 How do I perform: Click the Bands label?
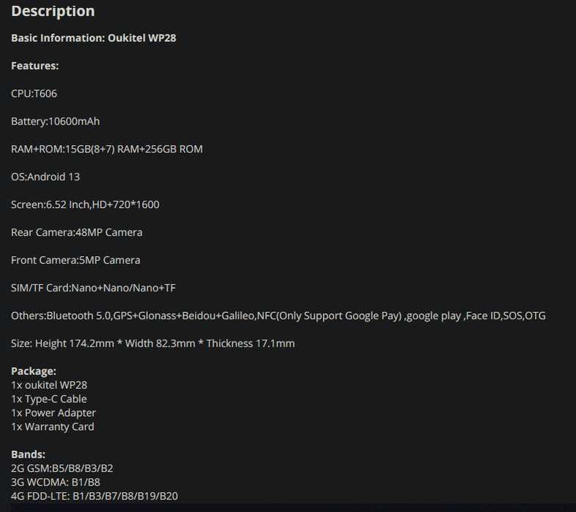click(28, 455)
